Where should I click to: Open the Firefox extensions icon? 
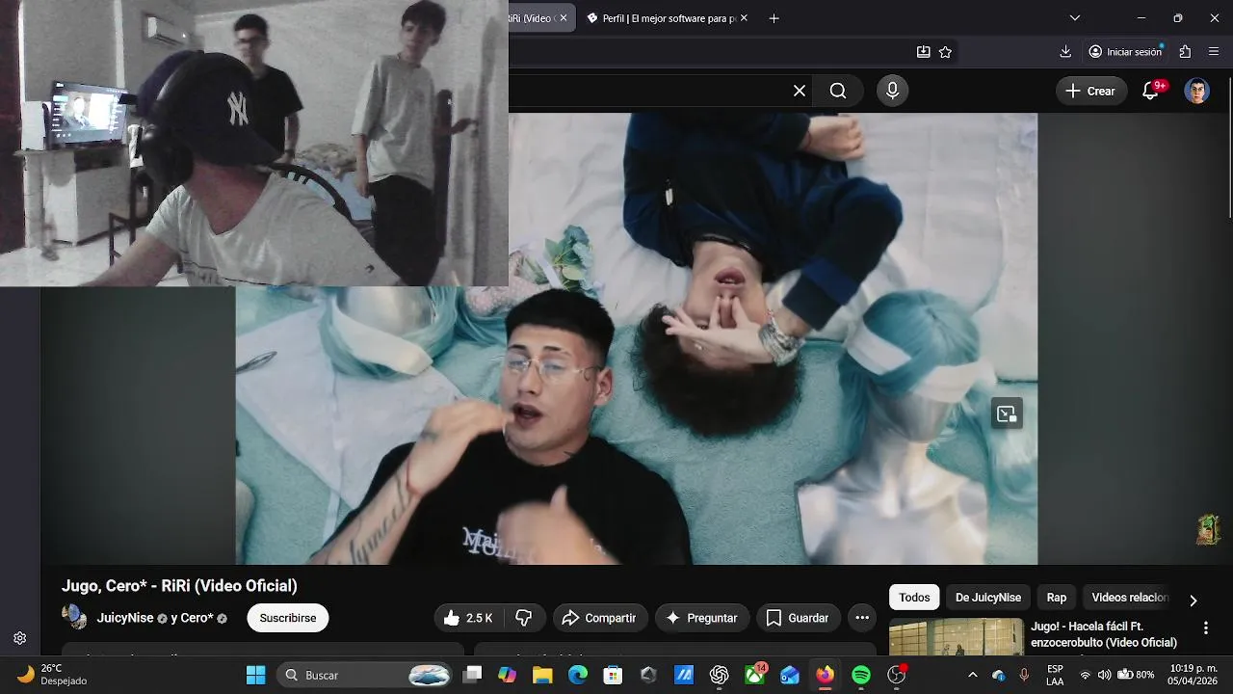point(1185,52)
